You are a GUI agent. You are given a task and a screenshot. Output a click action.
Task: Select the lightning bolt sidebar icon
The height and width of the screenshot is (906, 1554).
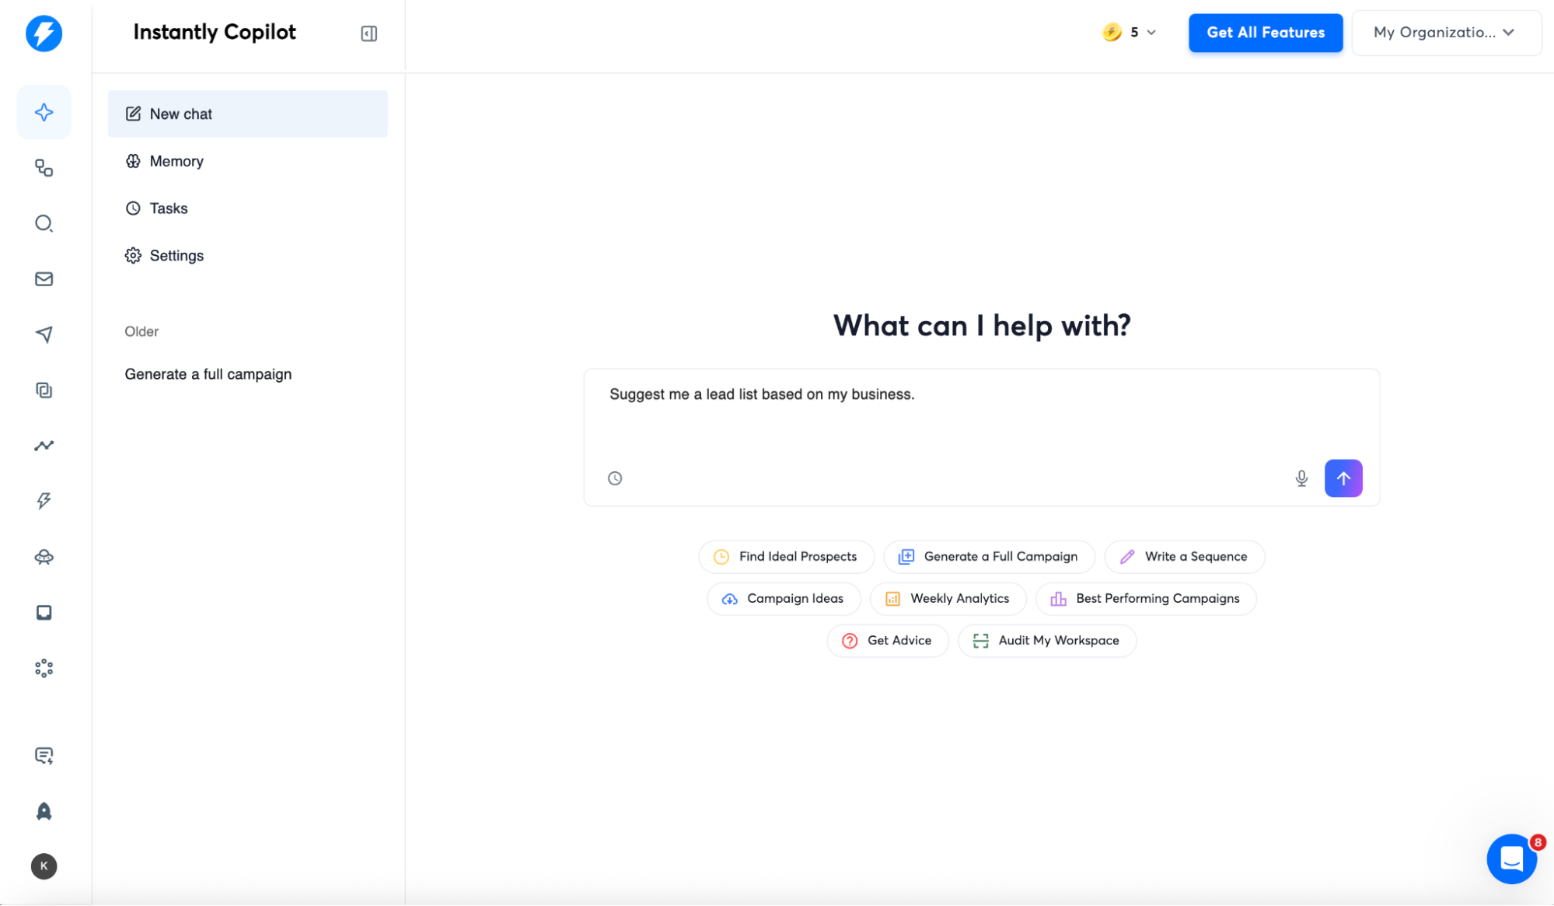pos(44,501)
